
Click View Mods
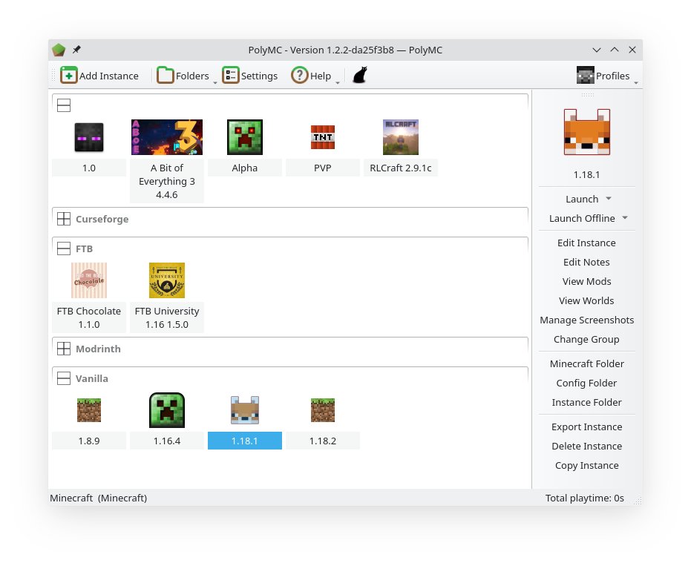click(586, 282)
